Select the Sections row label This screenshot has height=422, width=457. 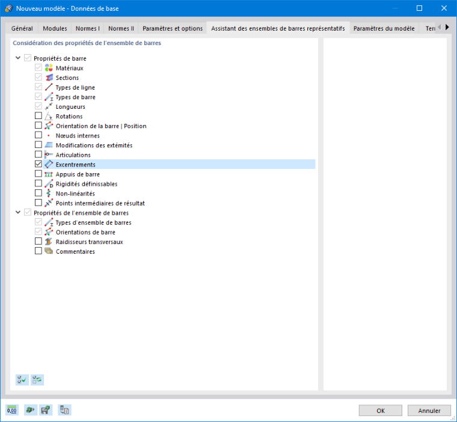(67, 78)
